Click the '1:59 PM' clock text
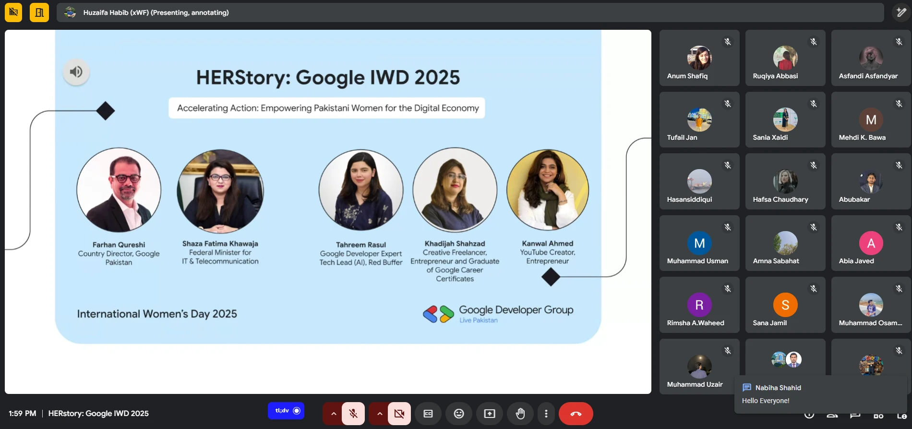Image resolution: width=912 pixels, height=429 pixels. coord(23,414)
